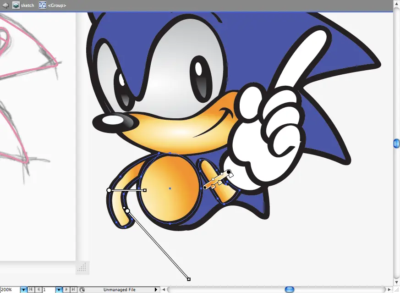Go to the next artboard
Viewport: 400px width, 293px height.
pyautogui.click(x=66, y=289)
